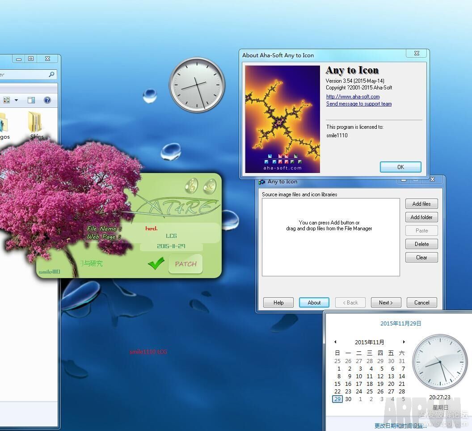Select day 8 in calendar
Viewport: 472px width, 431px height.
click(339, 376)
